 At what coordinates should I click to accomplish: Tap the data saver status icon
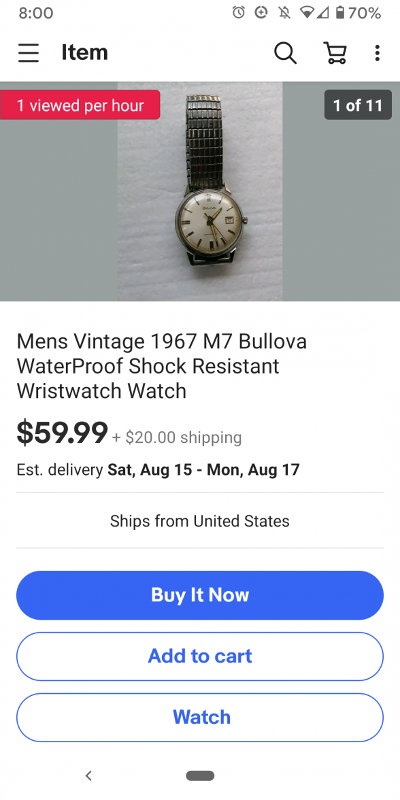pos(261,13)
